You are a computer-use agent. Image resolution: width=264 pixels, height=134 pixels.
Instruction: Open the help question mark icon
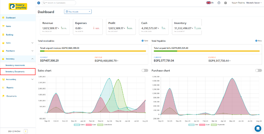click(x=219, y=3)
